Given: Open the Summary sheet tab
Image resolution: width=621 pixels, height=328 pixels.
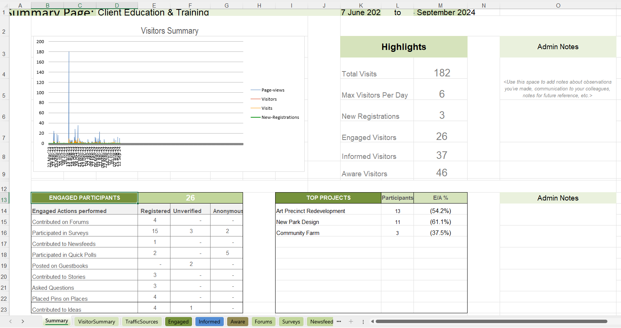Looking at the screenshot, I should [x=57, y=321].
